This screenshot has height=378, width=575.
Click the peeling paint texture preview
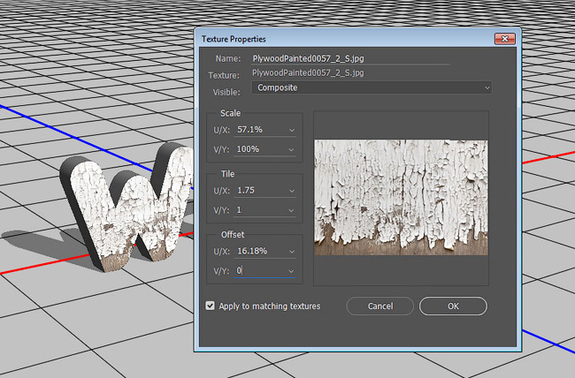[x=402, y=198]
